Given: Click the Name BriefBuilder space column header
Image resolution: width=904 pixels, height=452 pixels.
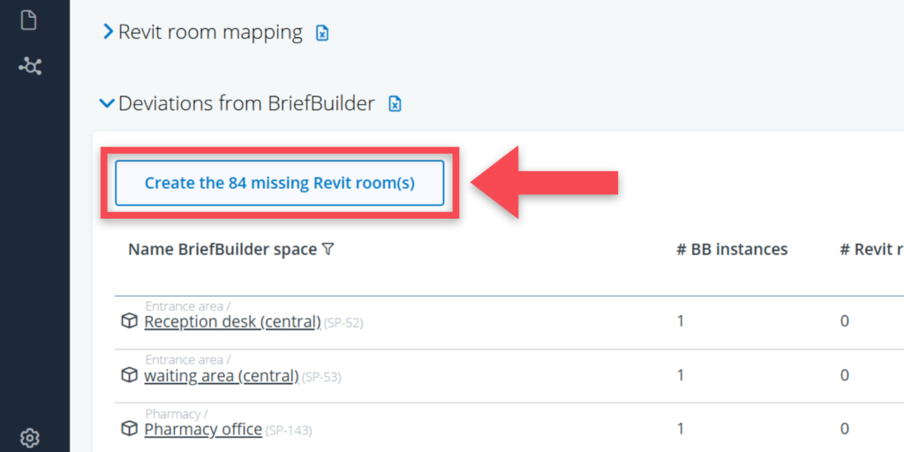Looking at the screenshot, I should pyautogui.click(x=222, y=250).
